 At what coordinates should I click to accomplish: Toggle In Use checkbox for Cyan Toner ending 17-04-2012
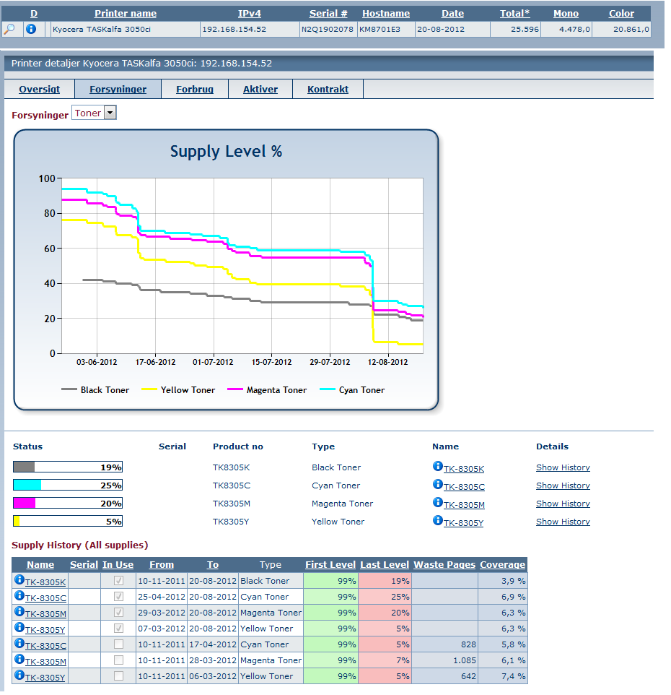click(118, 644)
